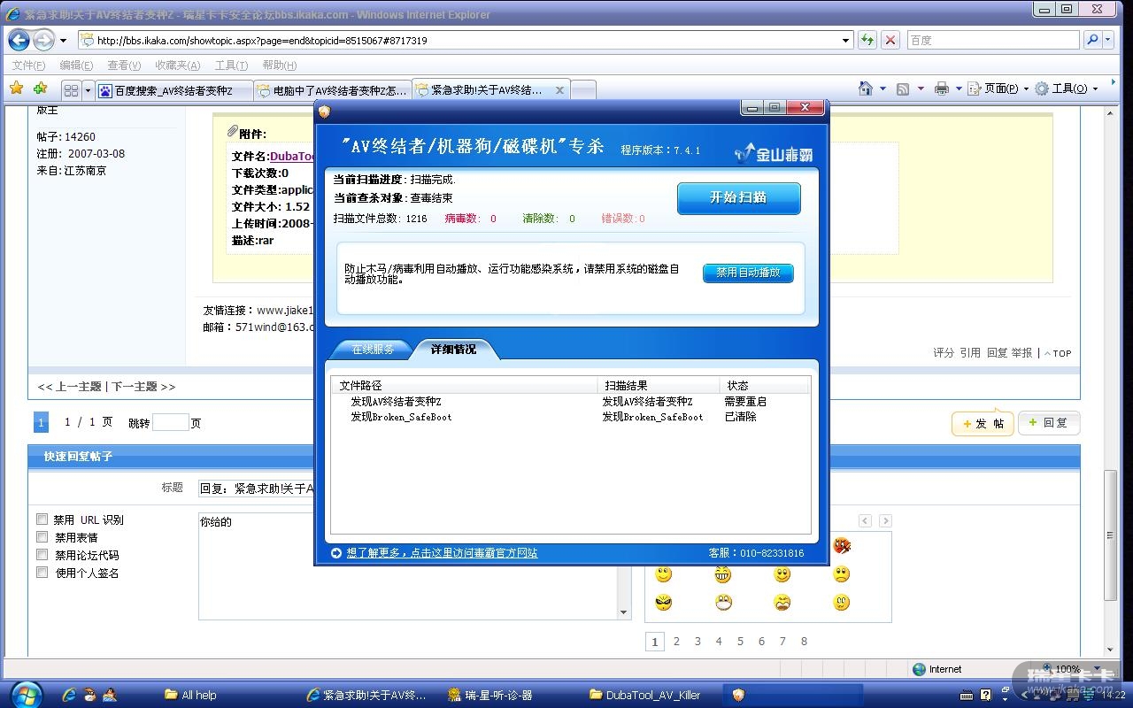The image size is (1133, 708).
Task: Toggle the 使用个人签名 checkbox
Action: (42, 573)
